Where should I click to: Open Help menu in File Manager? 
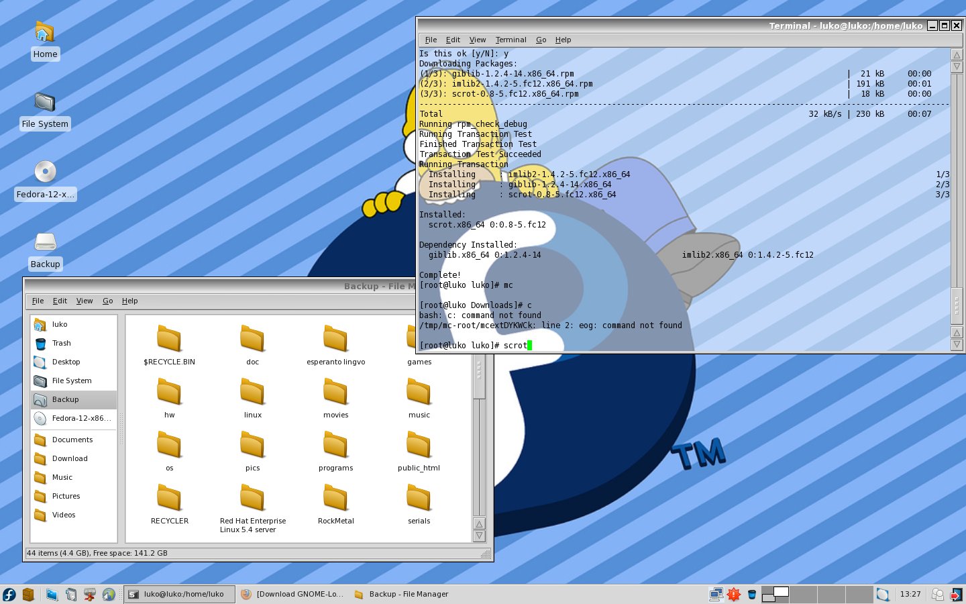point(129,301)
